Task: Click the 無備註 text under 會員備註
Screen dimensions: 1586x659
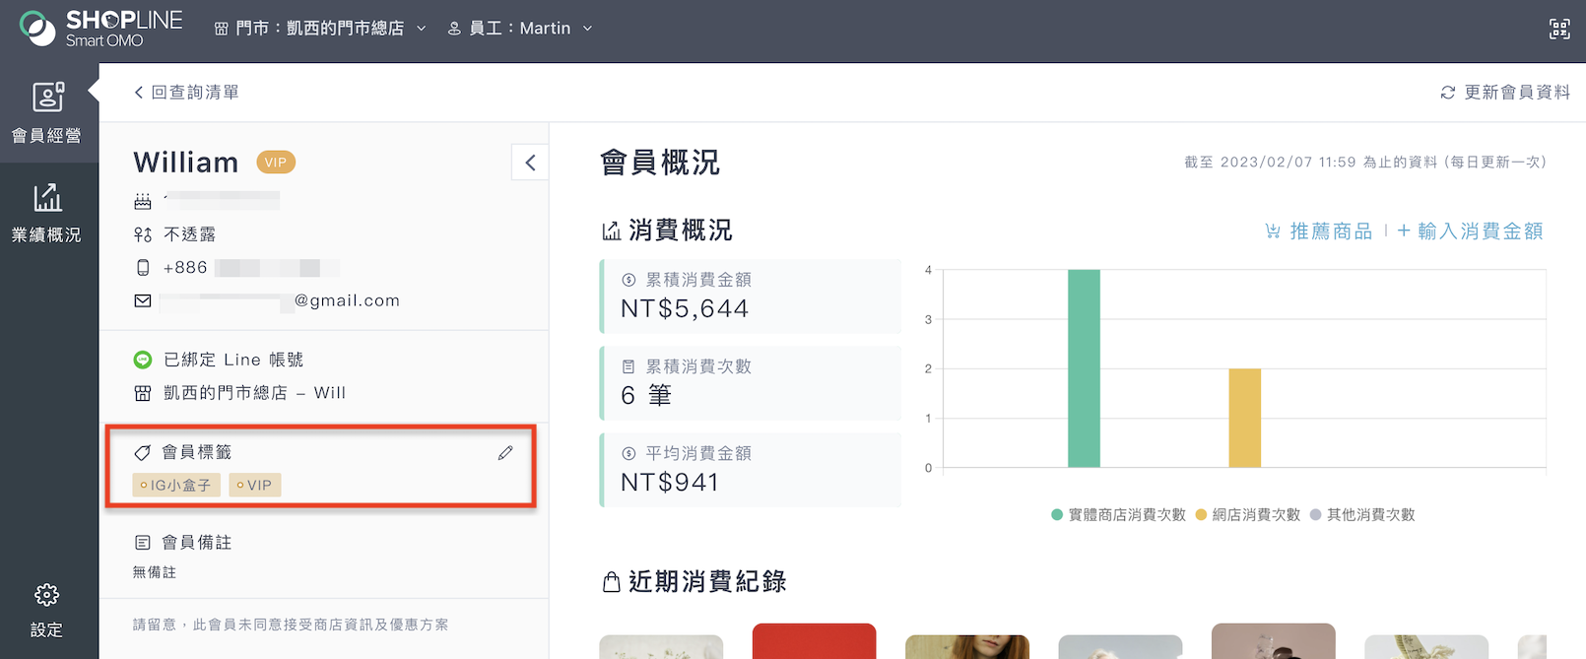Action: point(155,572)
